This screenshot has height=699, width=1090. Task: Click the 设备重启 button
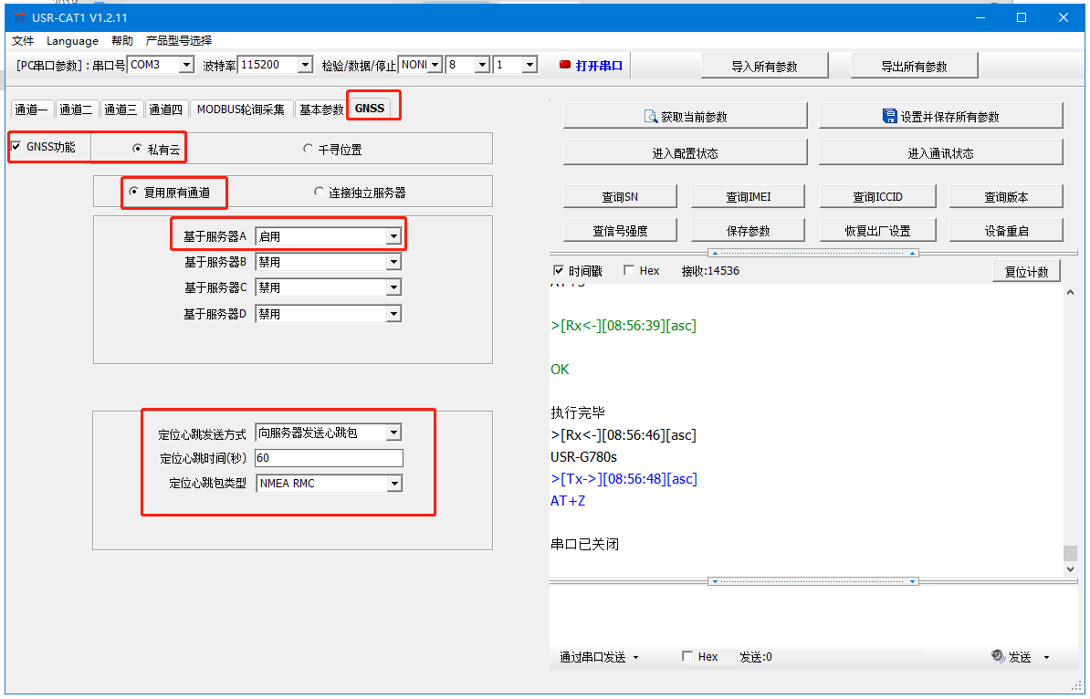(x=1006, y=230)
